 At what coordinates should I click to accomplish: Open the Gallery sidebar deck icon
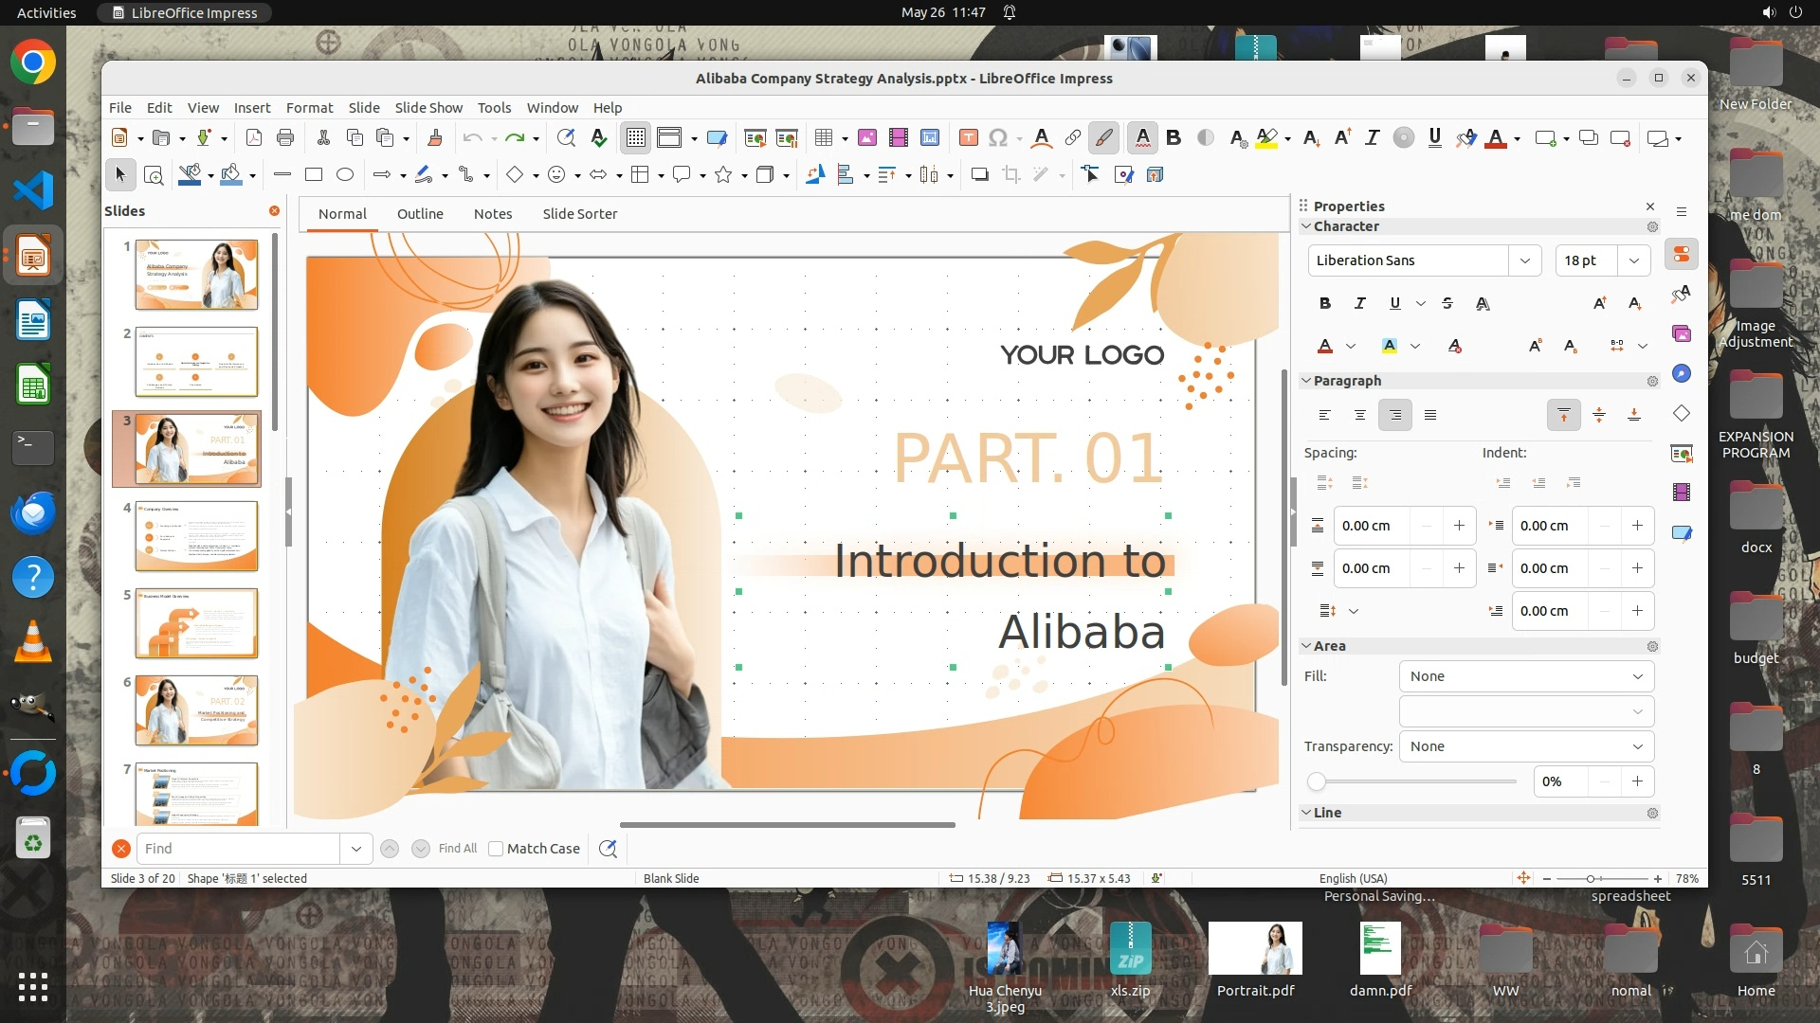(1682, 333)
